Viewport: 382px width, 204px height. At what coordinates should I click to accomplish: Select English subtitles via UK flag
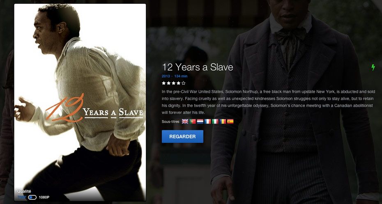coord(185,121)
